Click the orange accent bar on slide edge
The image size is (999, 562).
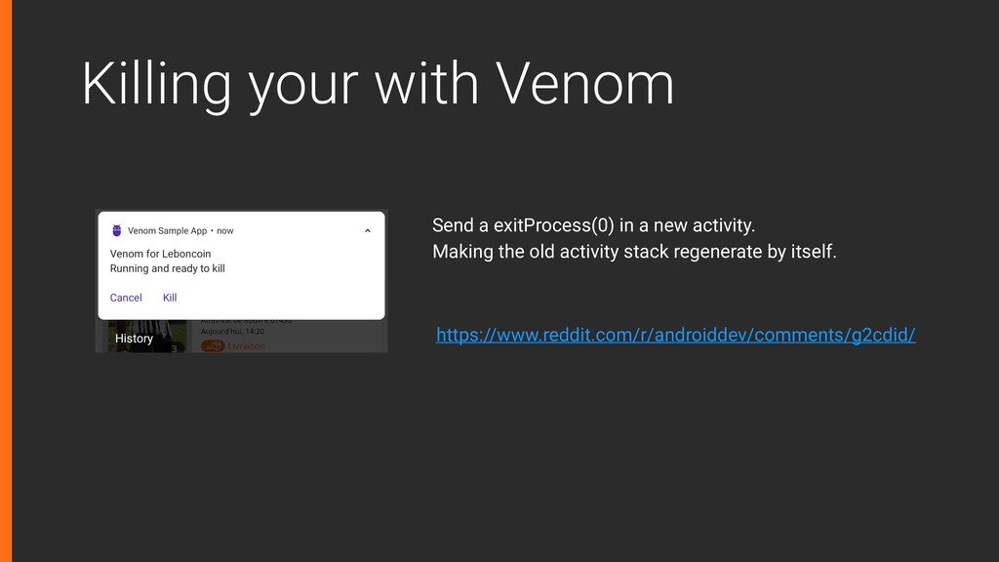[6, 281]
